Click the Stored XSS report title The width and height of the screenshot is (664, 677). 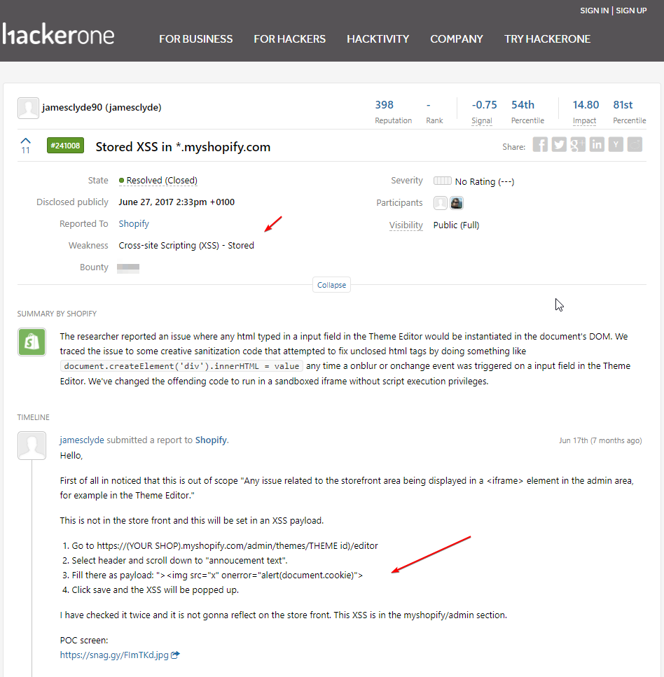pyautogui.click(x=183, y=147)
